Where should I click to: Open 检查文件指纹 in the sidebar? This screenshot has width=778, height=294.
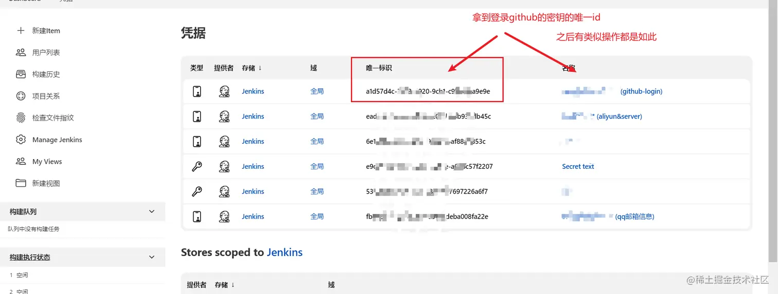tap(53, 117)
